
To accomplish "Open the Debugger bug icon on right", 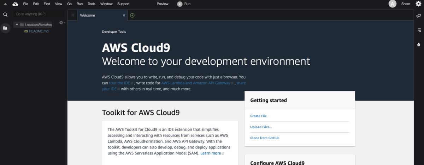I will (419, 44).
